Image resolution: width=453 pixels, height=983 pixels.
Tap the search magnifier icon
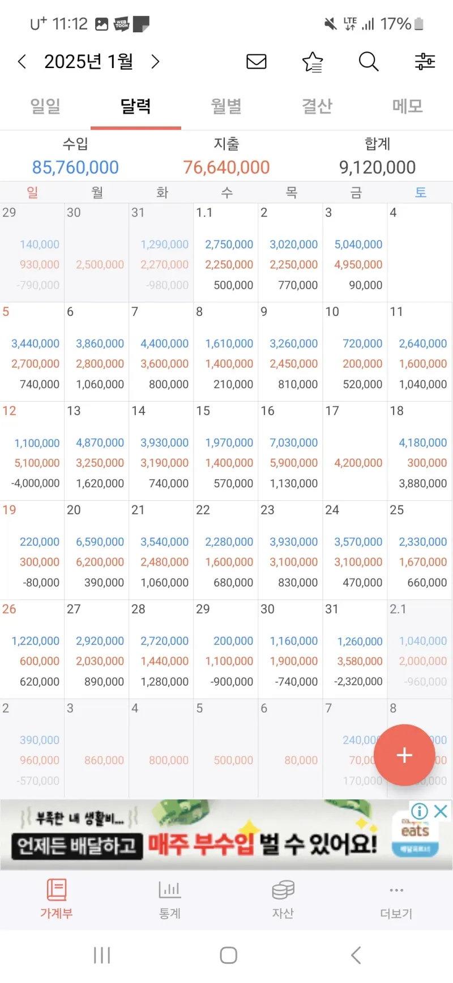point(369,61)
